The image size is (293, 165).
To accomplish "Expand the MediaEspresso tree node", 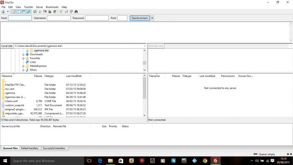I will pos(23,66).
